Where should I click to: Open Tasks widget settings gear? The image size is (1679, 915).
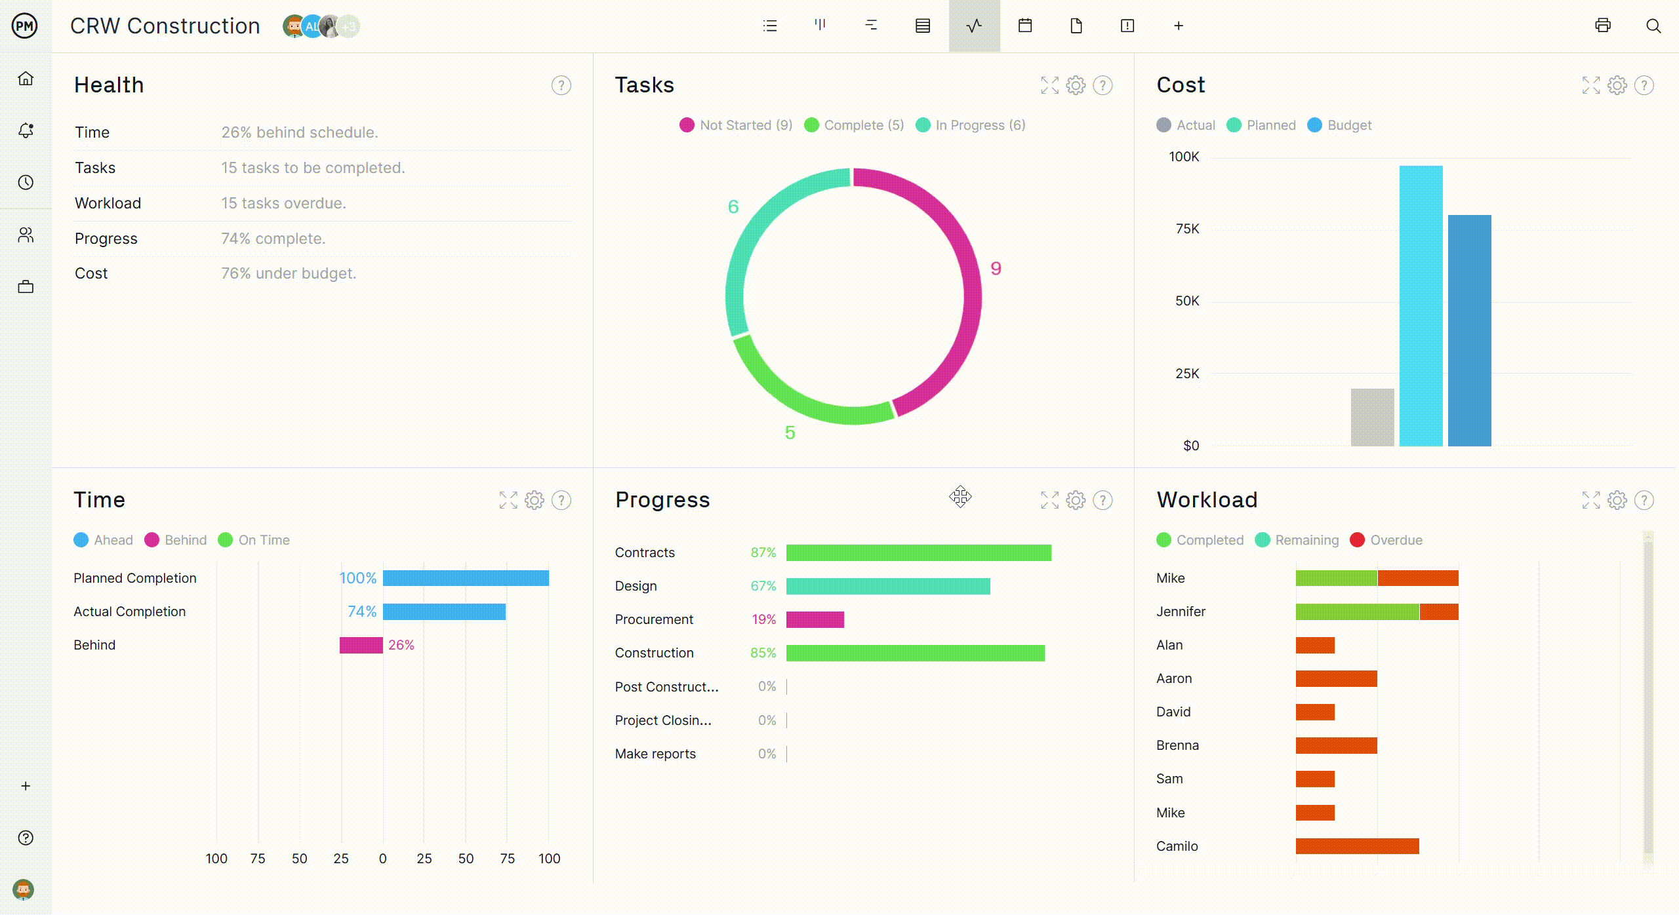(x=1076, y=85)
